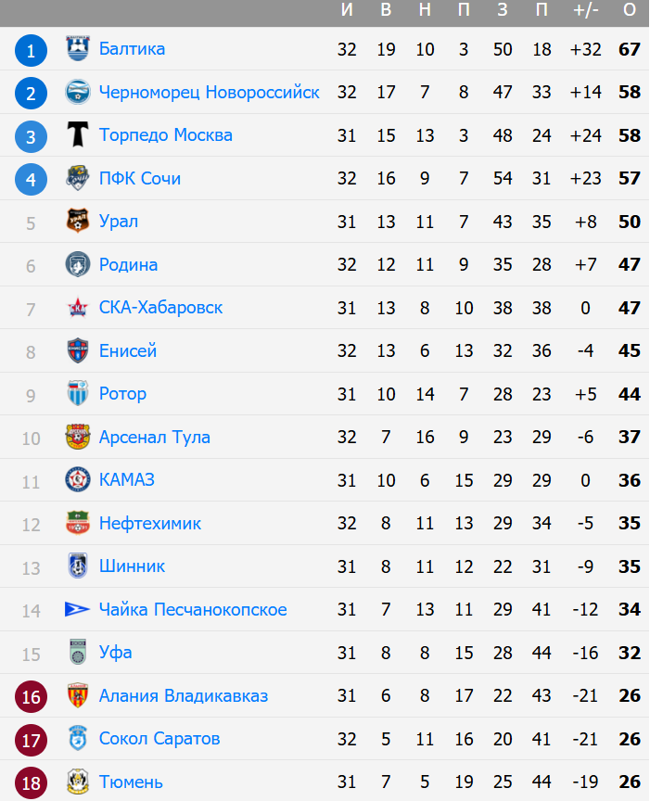This screenshot has height=801, width=650.
Task: Click the Черноморец Новороссийск club logo
Action: click(78, 92)
